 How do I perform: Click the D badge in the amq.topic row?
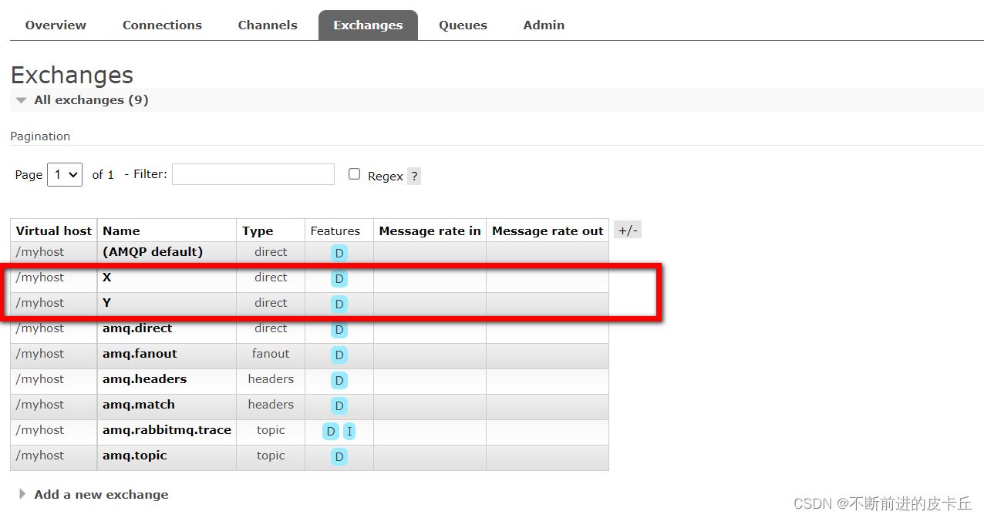(x=339, y=457)
